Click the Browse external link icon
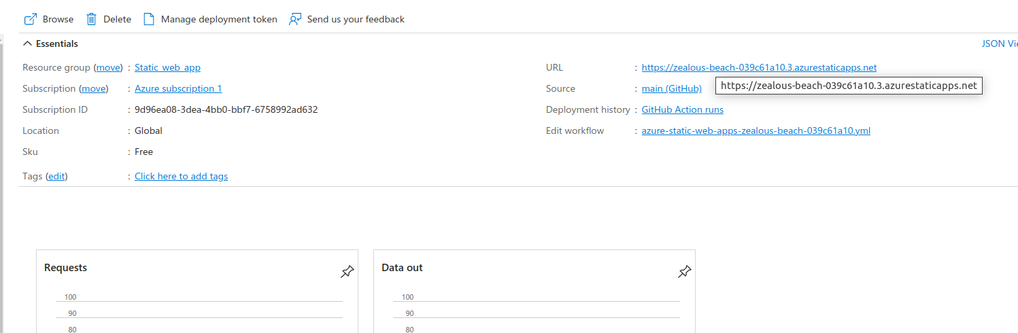 [x=30, y=19]
